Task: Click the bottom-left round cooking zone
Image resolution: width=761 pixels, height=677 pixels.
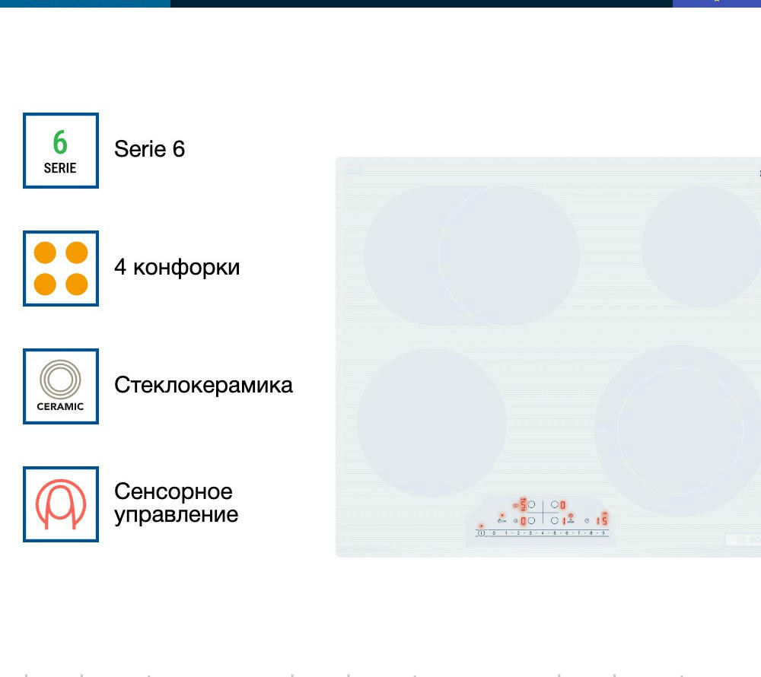Action: click(431, 424)
